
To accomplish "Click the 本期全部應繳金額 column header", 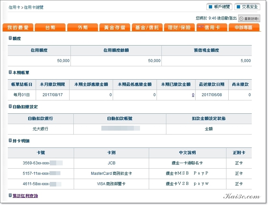I will coord(91,84).
